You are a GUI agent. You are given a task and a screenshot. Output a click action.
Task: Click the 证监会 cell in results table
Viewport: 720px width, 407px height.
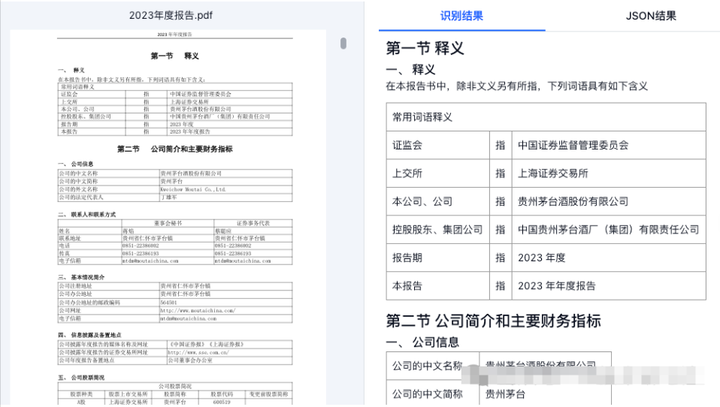(x=437, y=145)
